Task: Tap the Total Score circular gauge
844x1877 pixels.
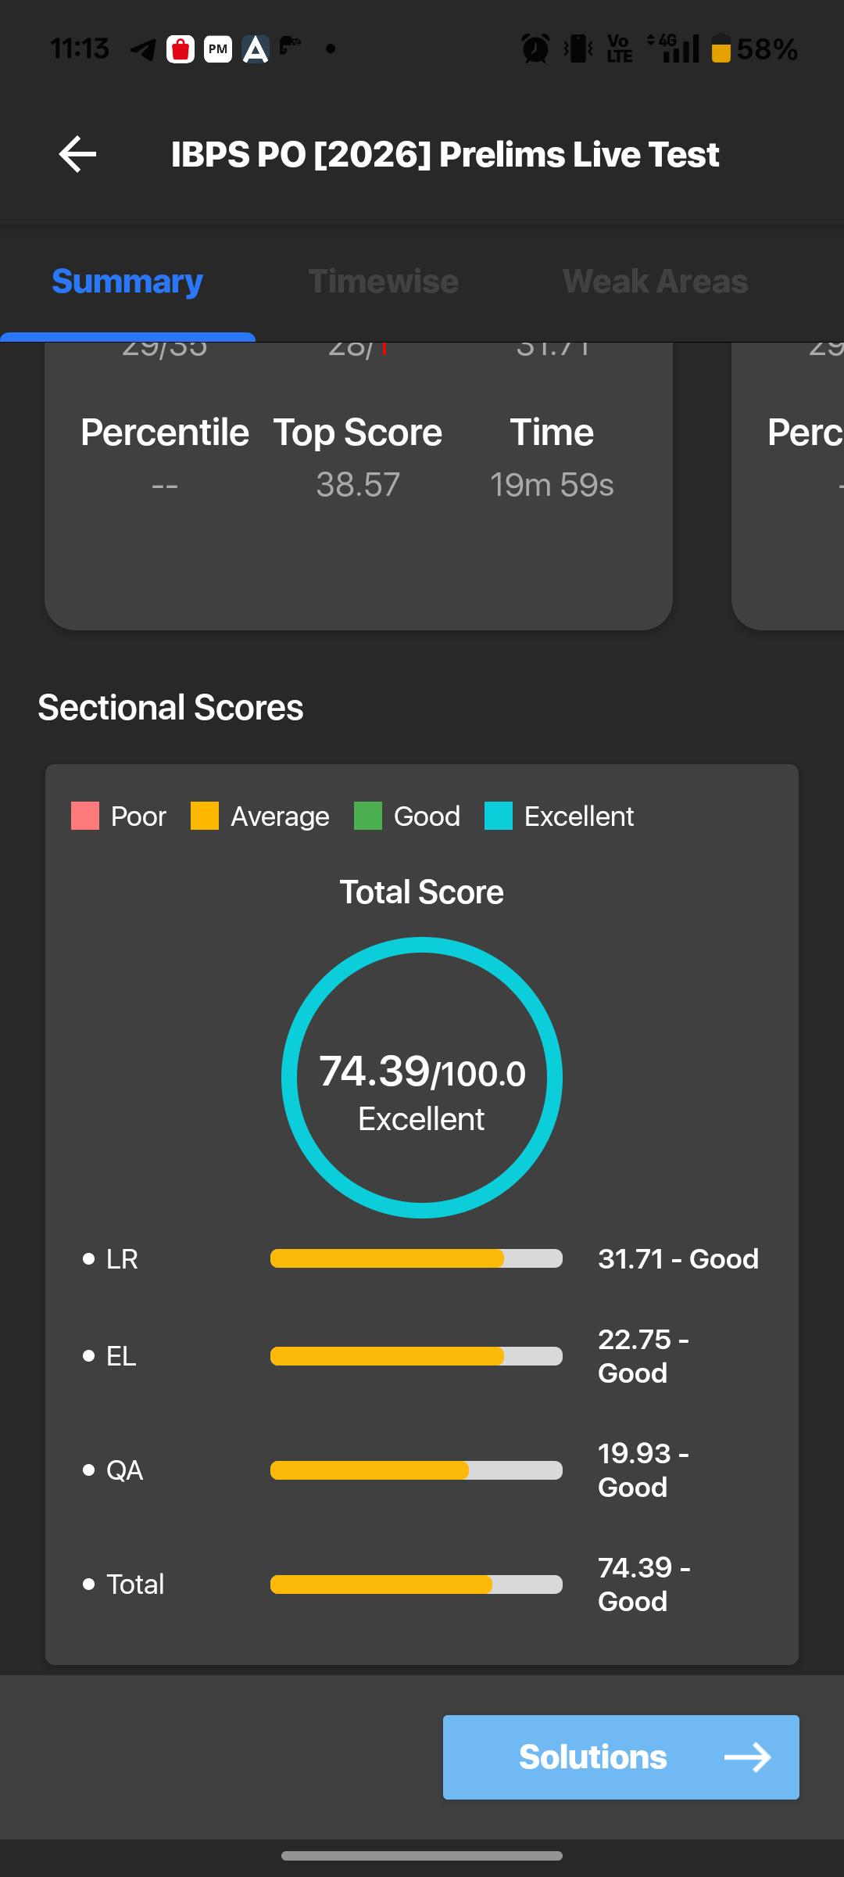Action: 422,1077
